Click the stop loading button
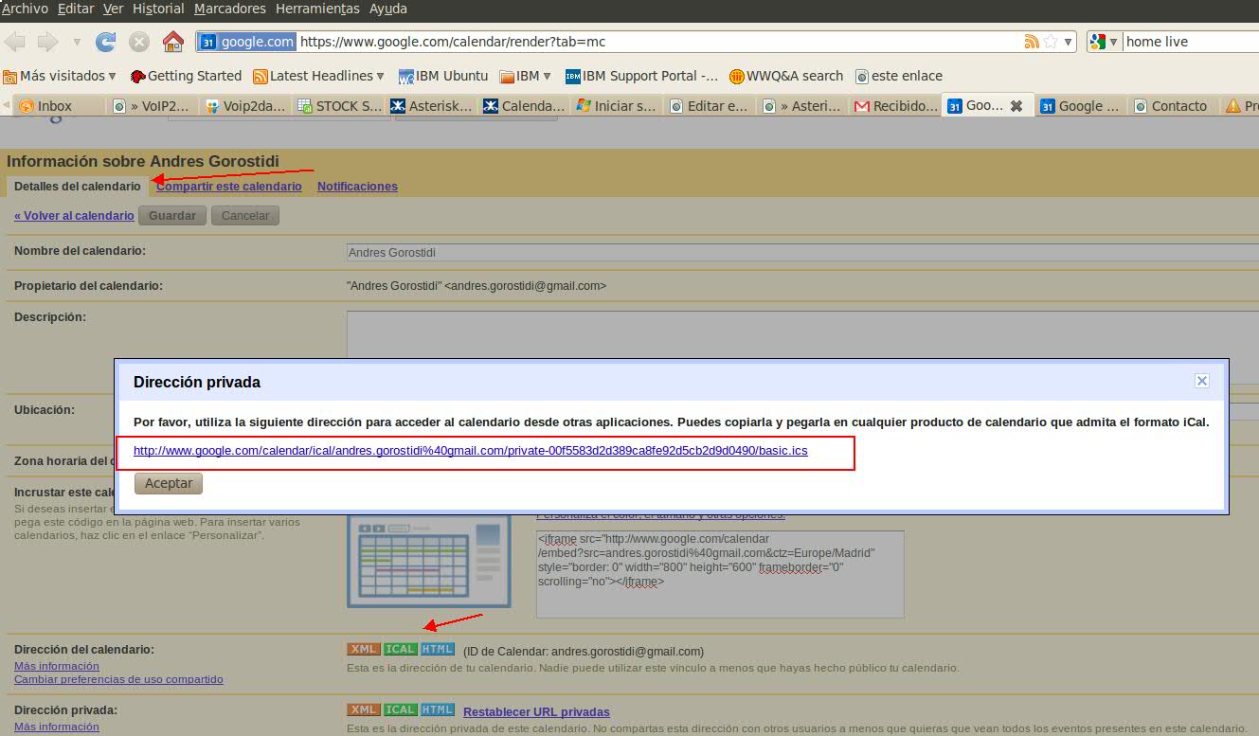Image resolution: width=1259 pixels, height=736 pixels. coord(139,42)
